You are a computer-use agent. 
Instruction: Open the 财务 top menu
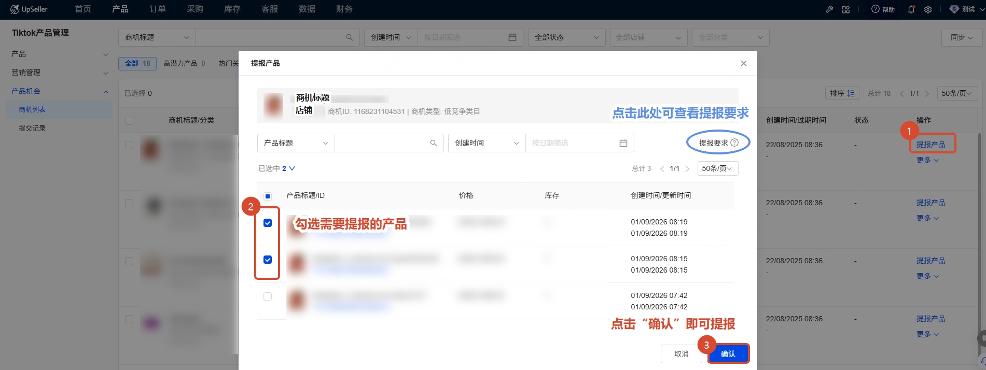[344, 9]
